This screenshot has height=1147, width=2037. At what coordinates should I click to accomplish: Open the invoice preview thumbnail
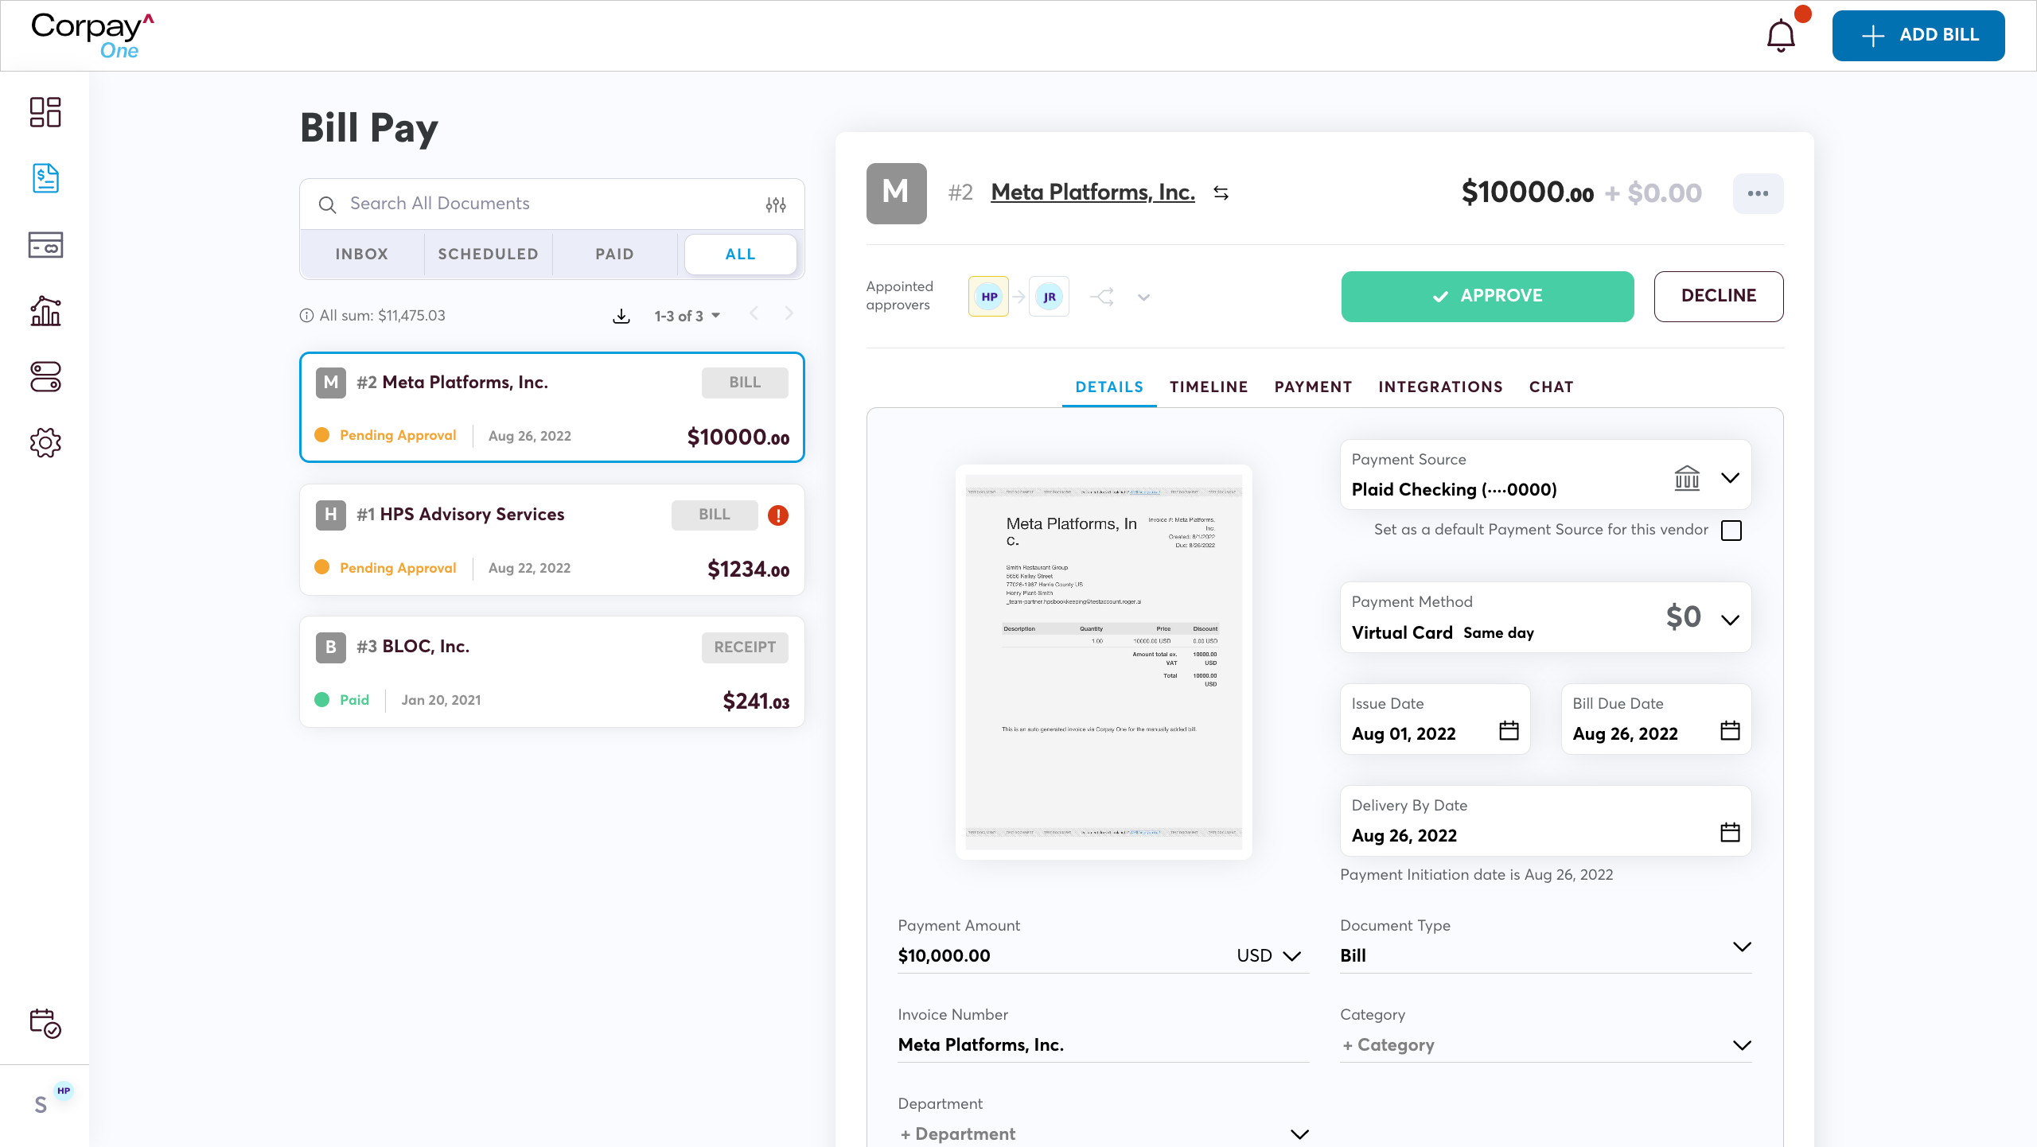pos(1104,662)
